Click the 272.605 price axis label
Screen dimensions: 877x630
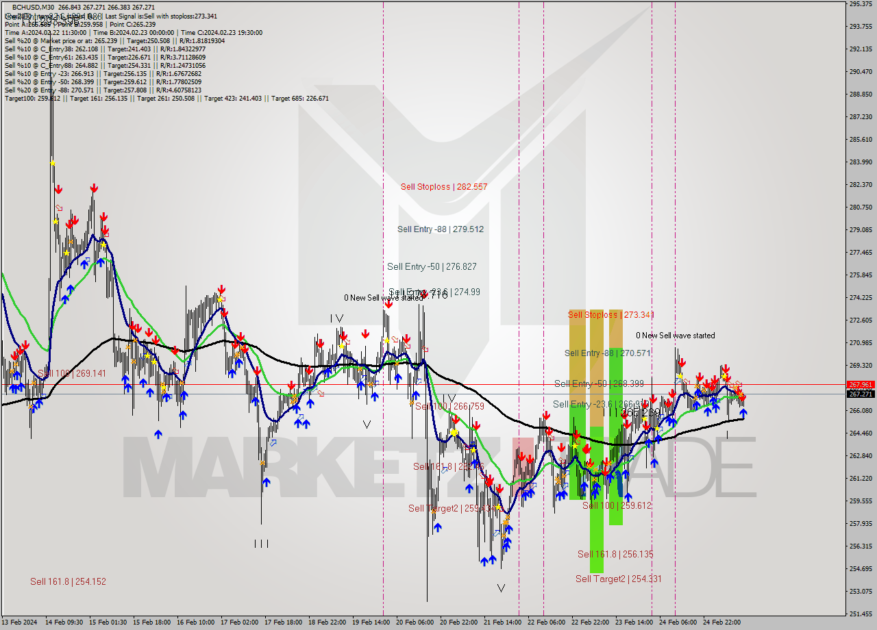pos(861,320)
